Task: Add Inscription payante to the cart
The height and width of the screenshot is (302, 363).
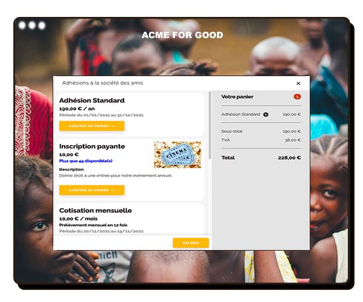Action: coord(92,190)
